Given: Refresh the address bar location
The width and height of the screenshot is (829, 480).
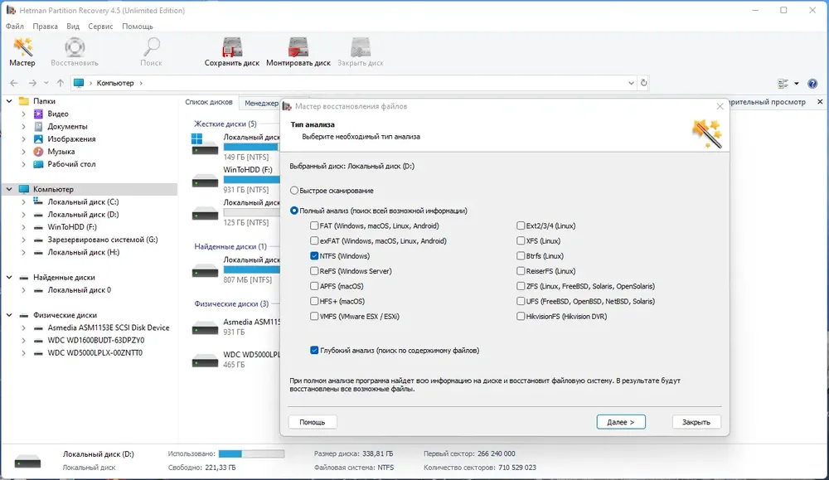Looking at the screenshot, I should (643, 82).
